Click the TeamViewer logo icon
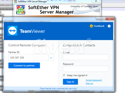 13,31
